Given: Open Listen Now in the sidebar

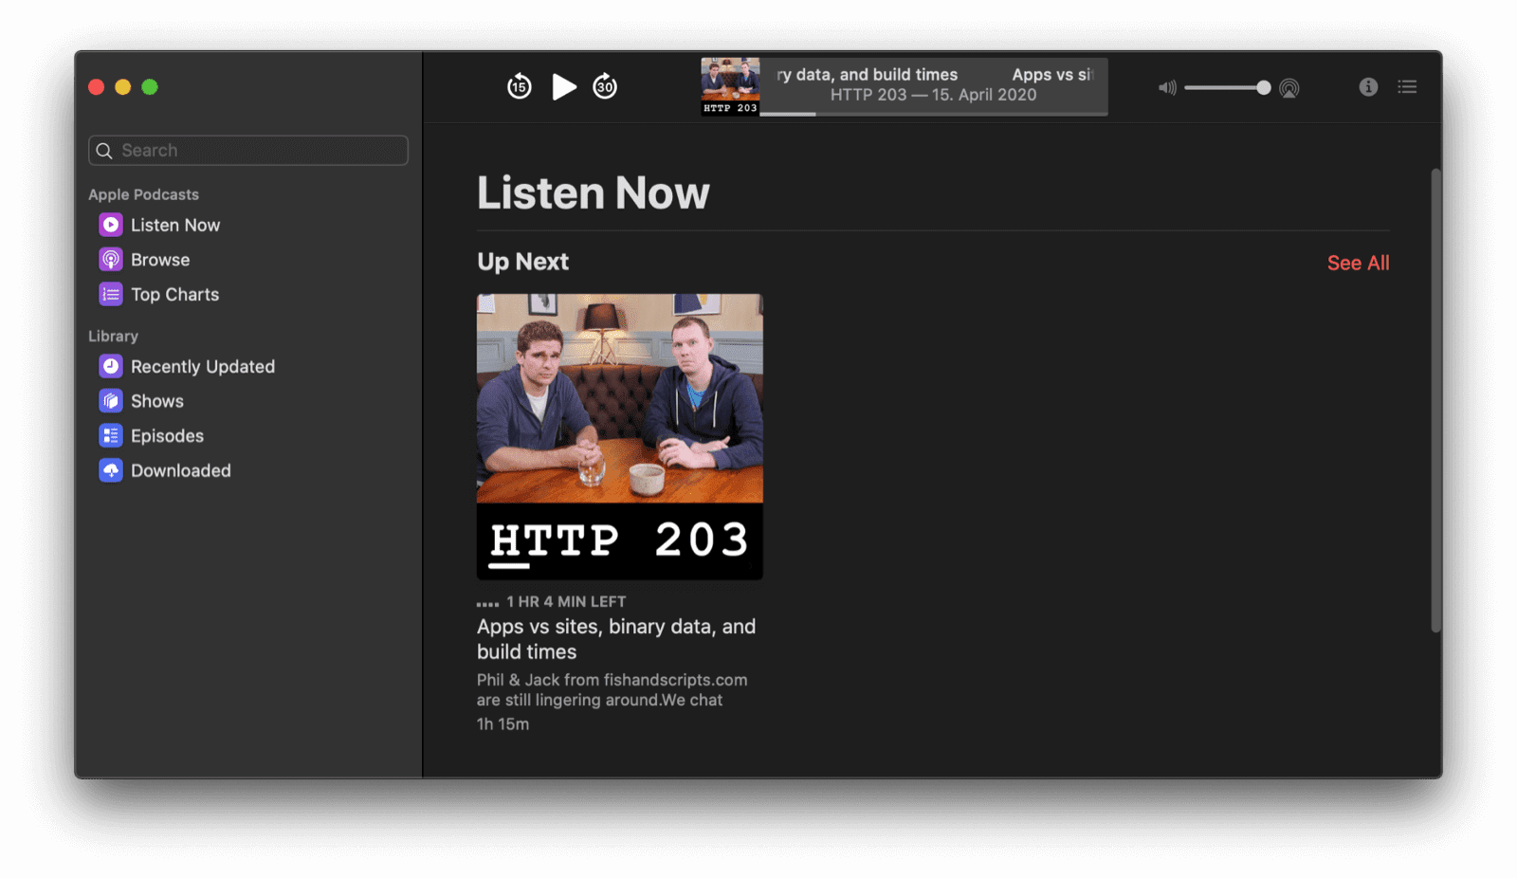Looking at the screenshot, I should [174, 225].
